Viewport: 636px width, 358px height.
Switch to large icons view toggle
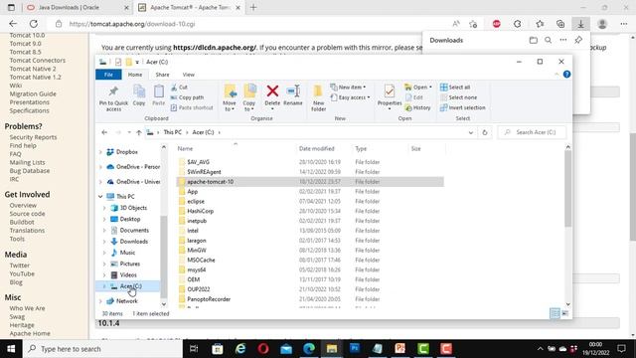pos(564,313)
